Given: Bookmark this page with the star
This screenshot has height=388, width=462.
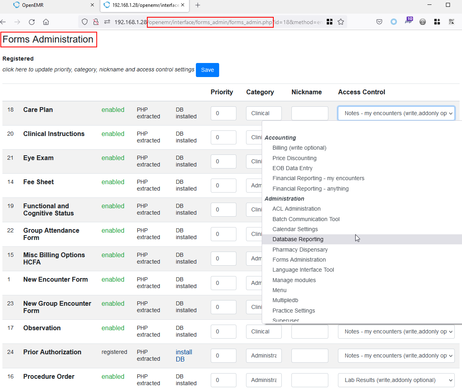Looking at the screenshot, I should 341,22.
